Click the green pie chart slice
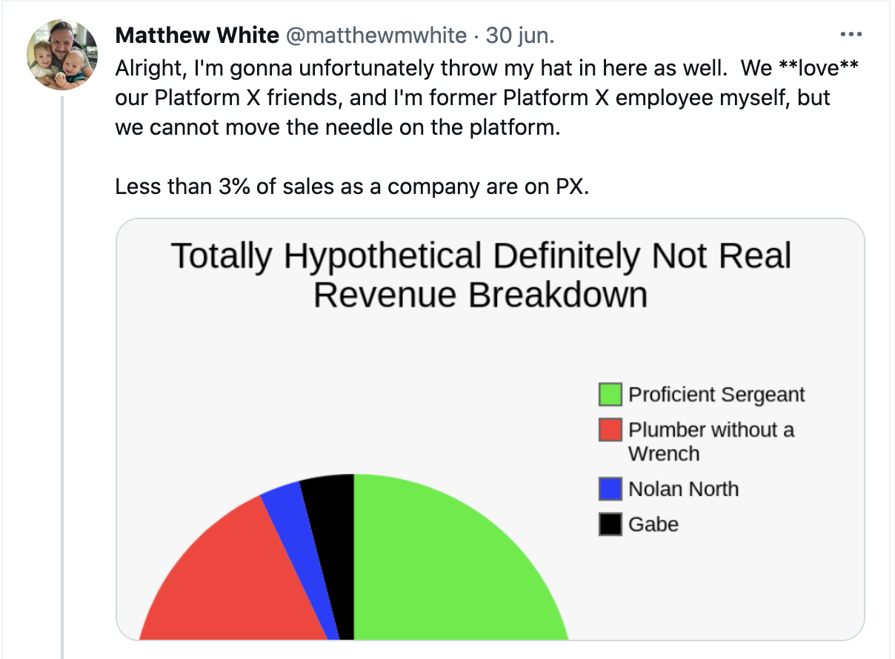Image resolution: width=895 pixels, height=659 pixels. pyautogui.click(x=445, y=570)
